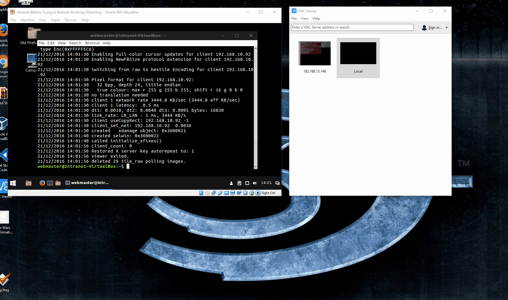Open the sound volume icon in the Ubuntu panel
The image size is (508, 300).
255,183
